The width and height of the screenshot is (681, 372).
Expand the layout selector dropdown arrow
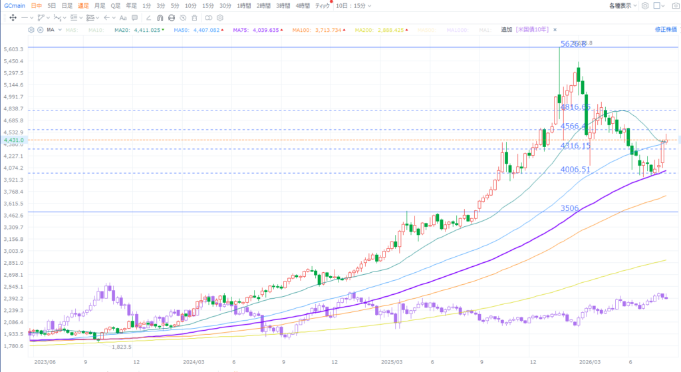coord(663,5)
